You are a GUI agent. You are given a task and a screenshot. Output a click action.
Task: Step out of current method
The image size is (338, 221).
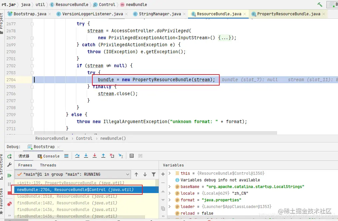click(103, 156)
